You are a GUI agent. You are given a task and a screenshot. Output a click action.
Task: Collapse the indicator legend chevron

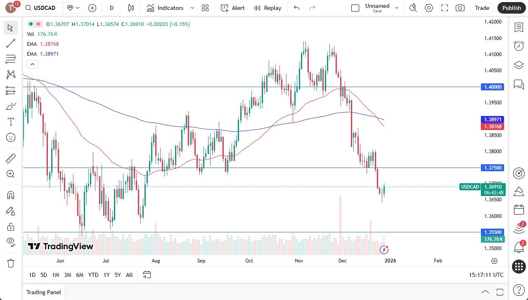click(x=32, y=64)
